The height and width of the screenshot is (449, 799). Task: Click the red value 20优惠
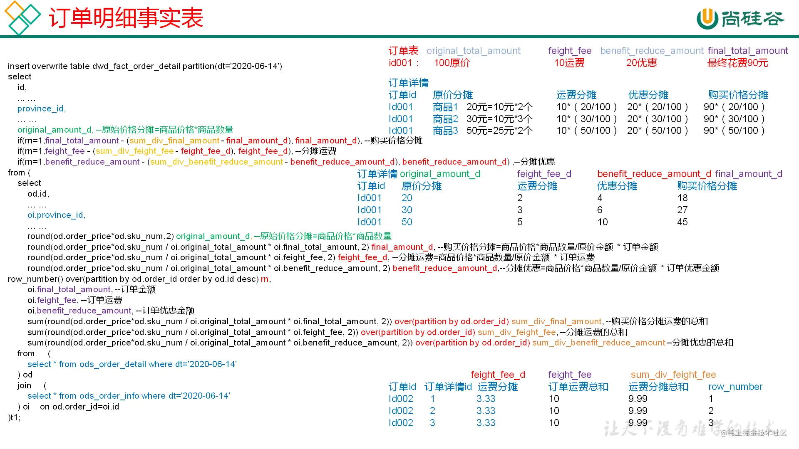642,63
